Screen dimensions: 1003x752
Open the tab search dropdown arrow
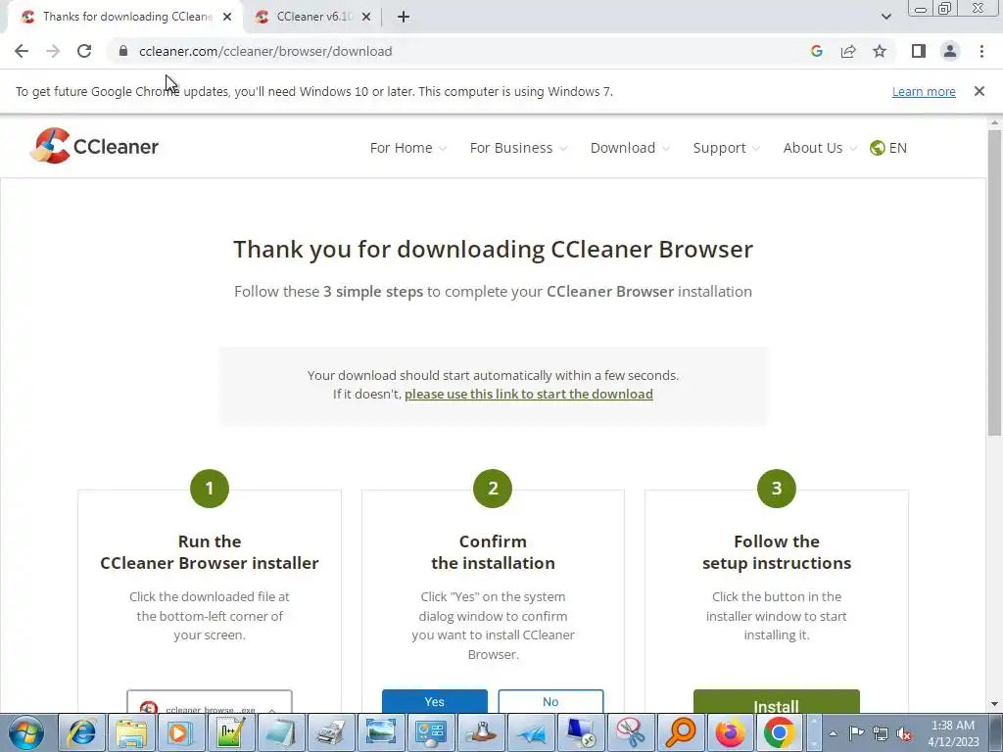885,17
